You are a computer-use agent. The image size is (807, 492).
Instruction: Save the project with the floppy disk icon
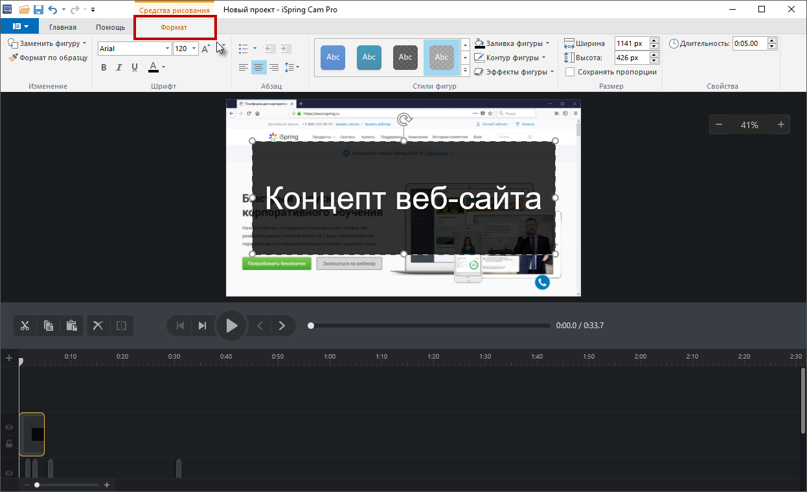[x=38, y=10]
